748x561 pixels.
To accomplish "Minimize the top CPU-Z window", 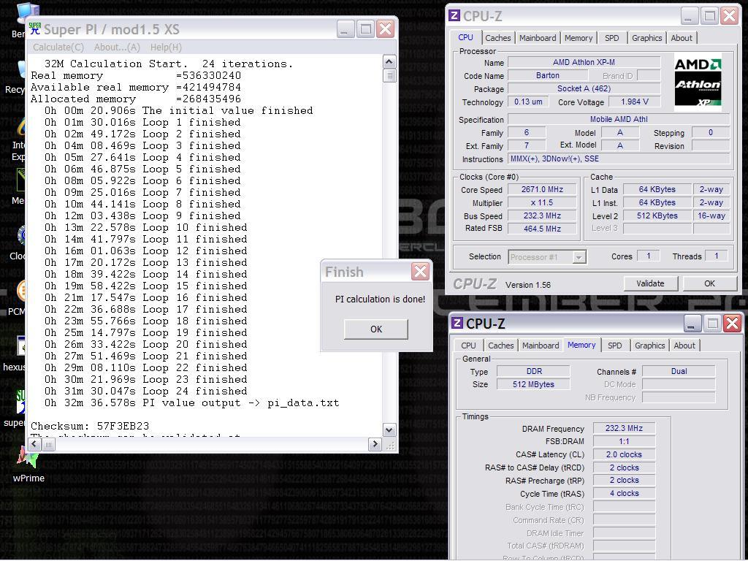I will point(688,16).
